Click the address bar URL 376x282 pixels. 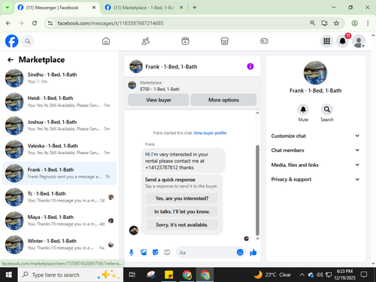(111, 23)
